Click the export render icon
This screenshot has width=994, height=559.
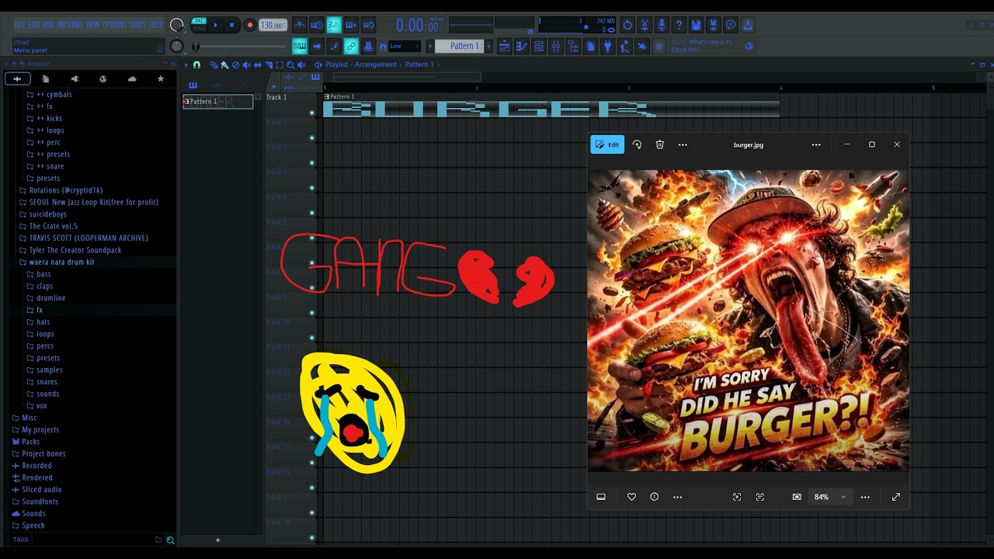pos(713,25)
